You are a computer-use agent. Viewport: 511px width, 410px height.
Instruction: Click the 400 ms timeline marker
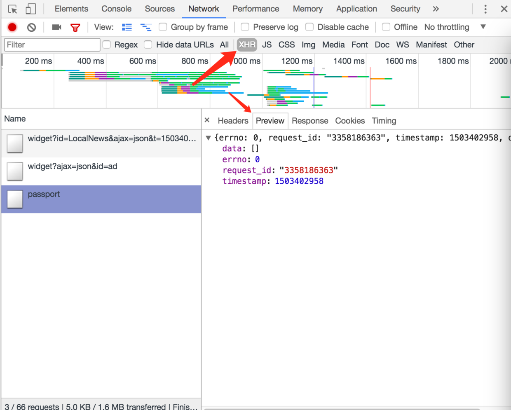[91, 61]
